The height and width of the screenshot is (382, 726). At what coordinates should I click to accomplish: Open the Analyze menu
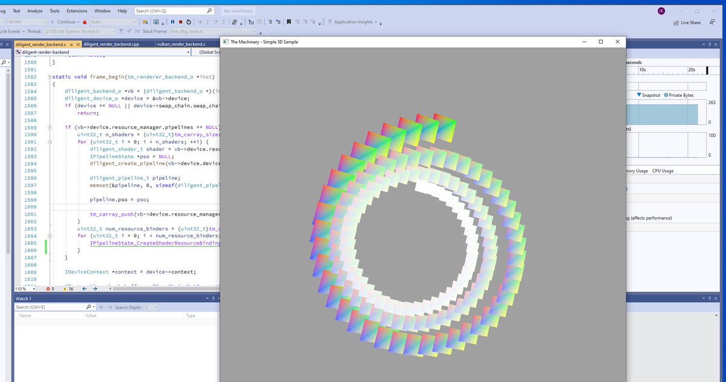coord(35,11)
